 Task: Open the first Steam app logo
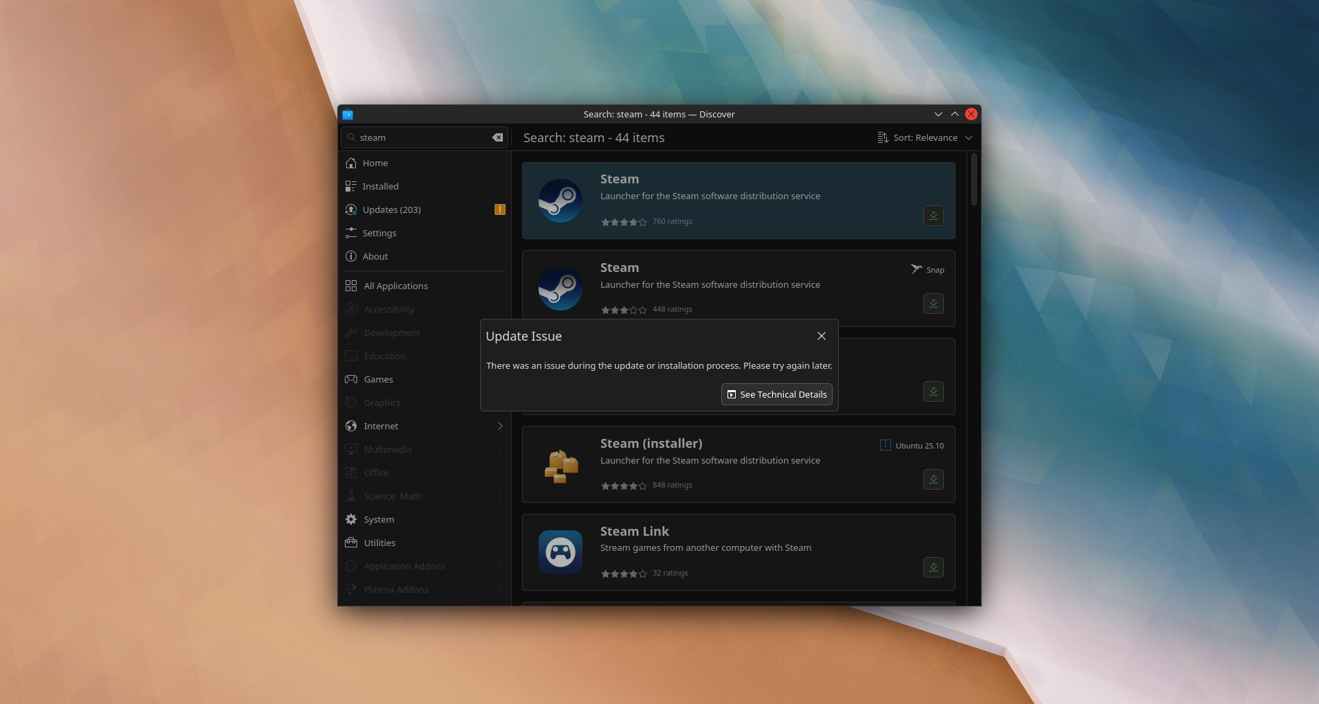pyautogui.click(x=561, y=201)
